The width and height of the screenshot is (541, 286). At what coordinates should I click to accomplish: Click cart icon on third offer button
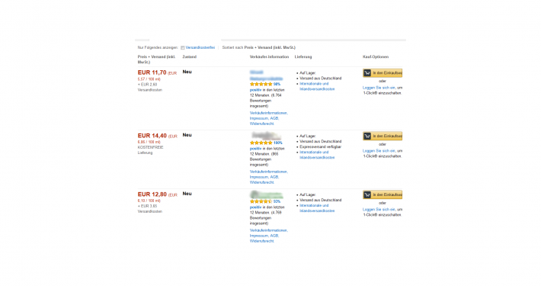367,194
